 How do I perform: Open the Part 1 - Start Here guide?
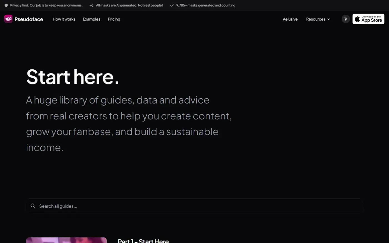143,241
